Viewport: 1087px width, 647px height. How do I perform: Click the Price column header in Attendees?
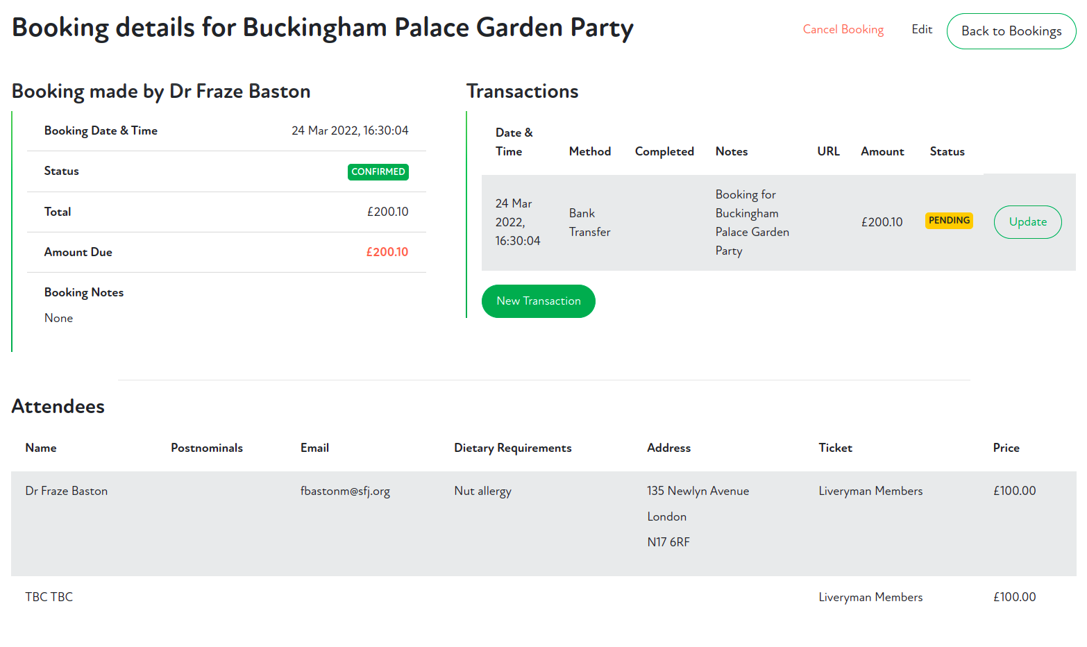click(1006, 448)
